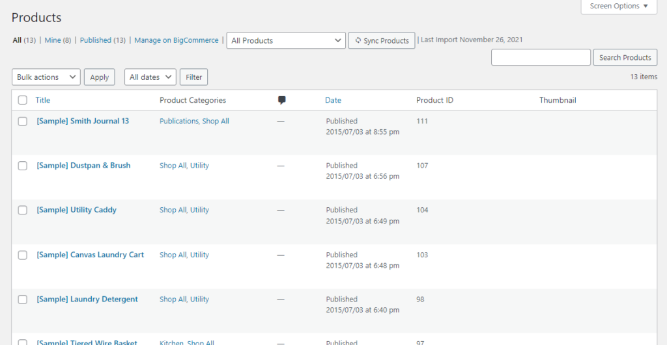
Task: Click the date 2015/07/03 at 8:55 pm
Action: 362,132
